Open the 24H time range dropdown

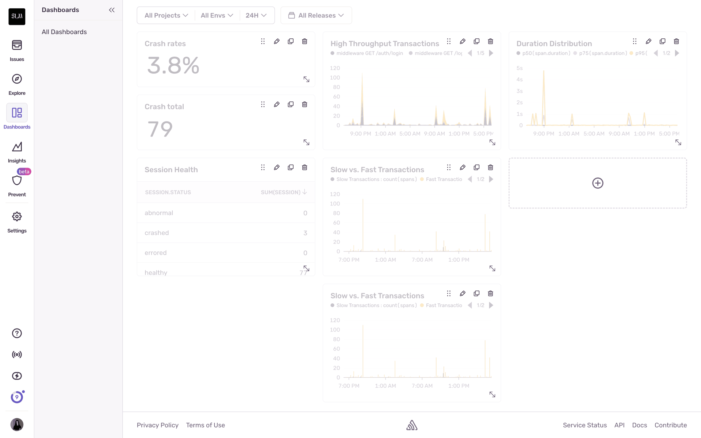coord(256,15)
